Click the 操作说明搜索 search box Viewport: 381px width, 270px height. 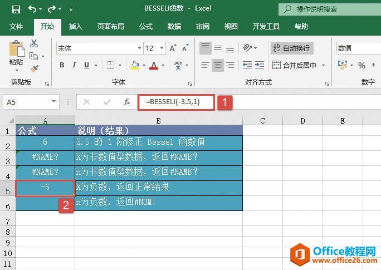330,9
